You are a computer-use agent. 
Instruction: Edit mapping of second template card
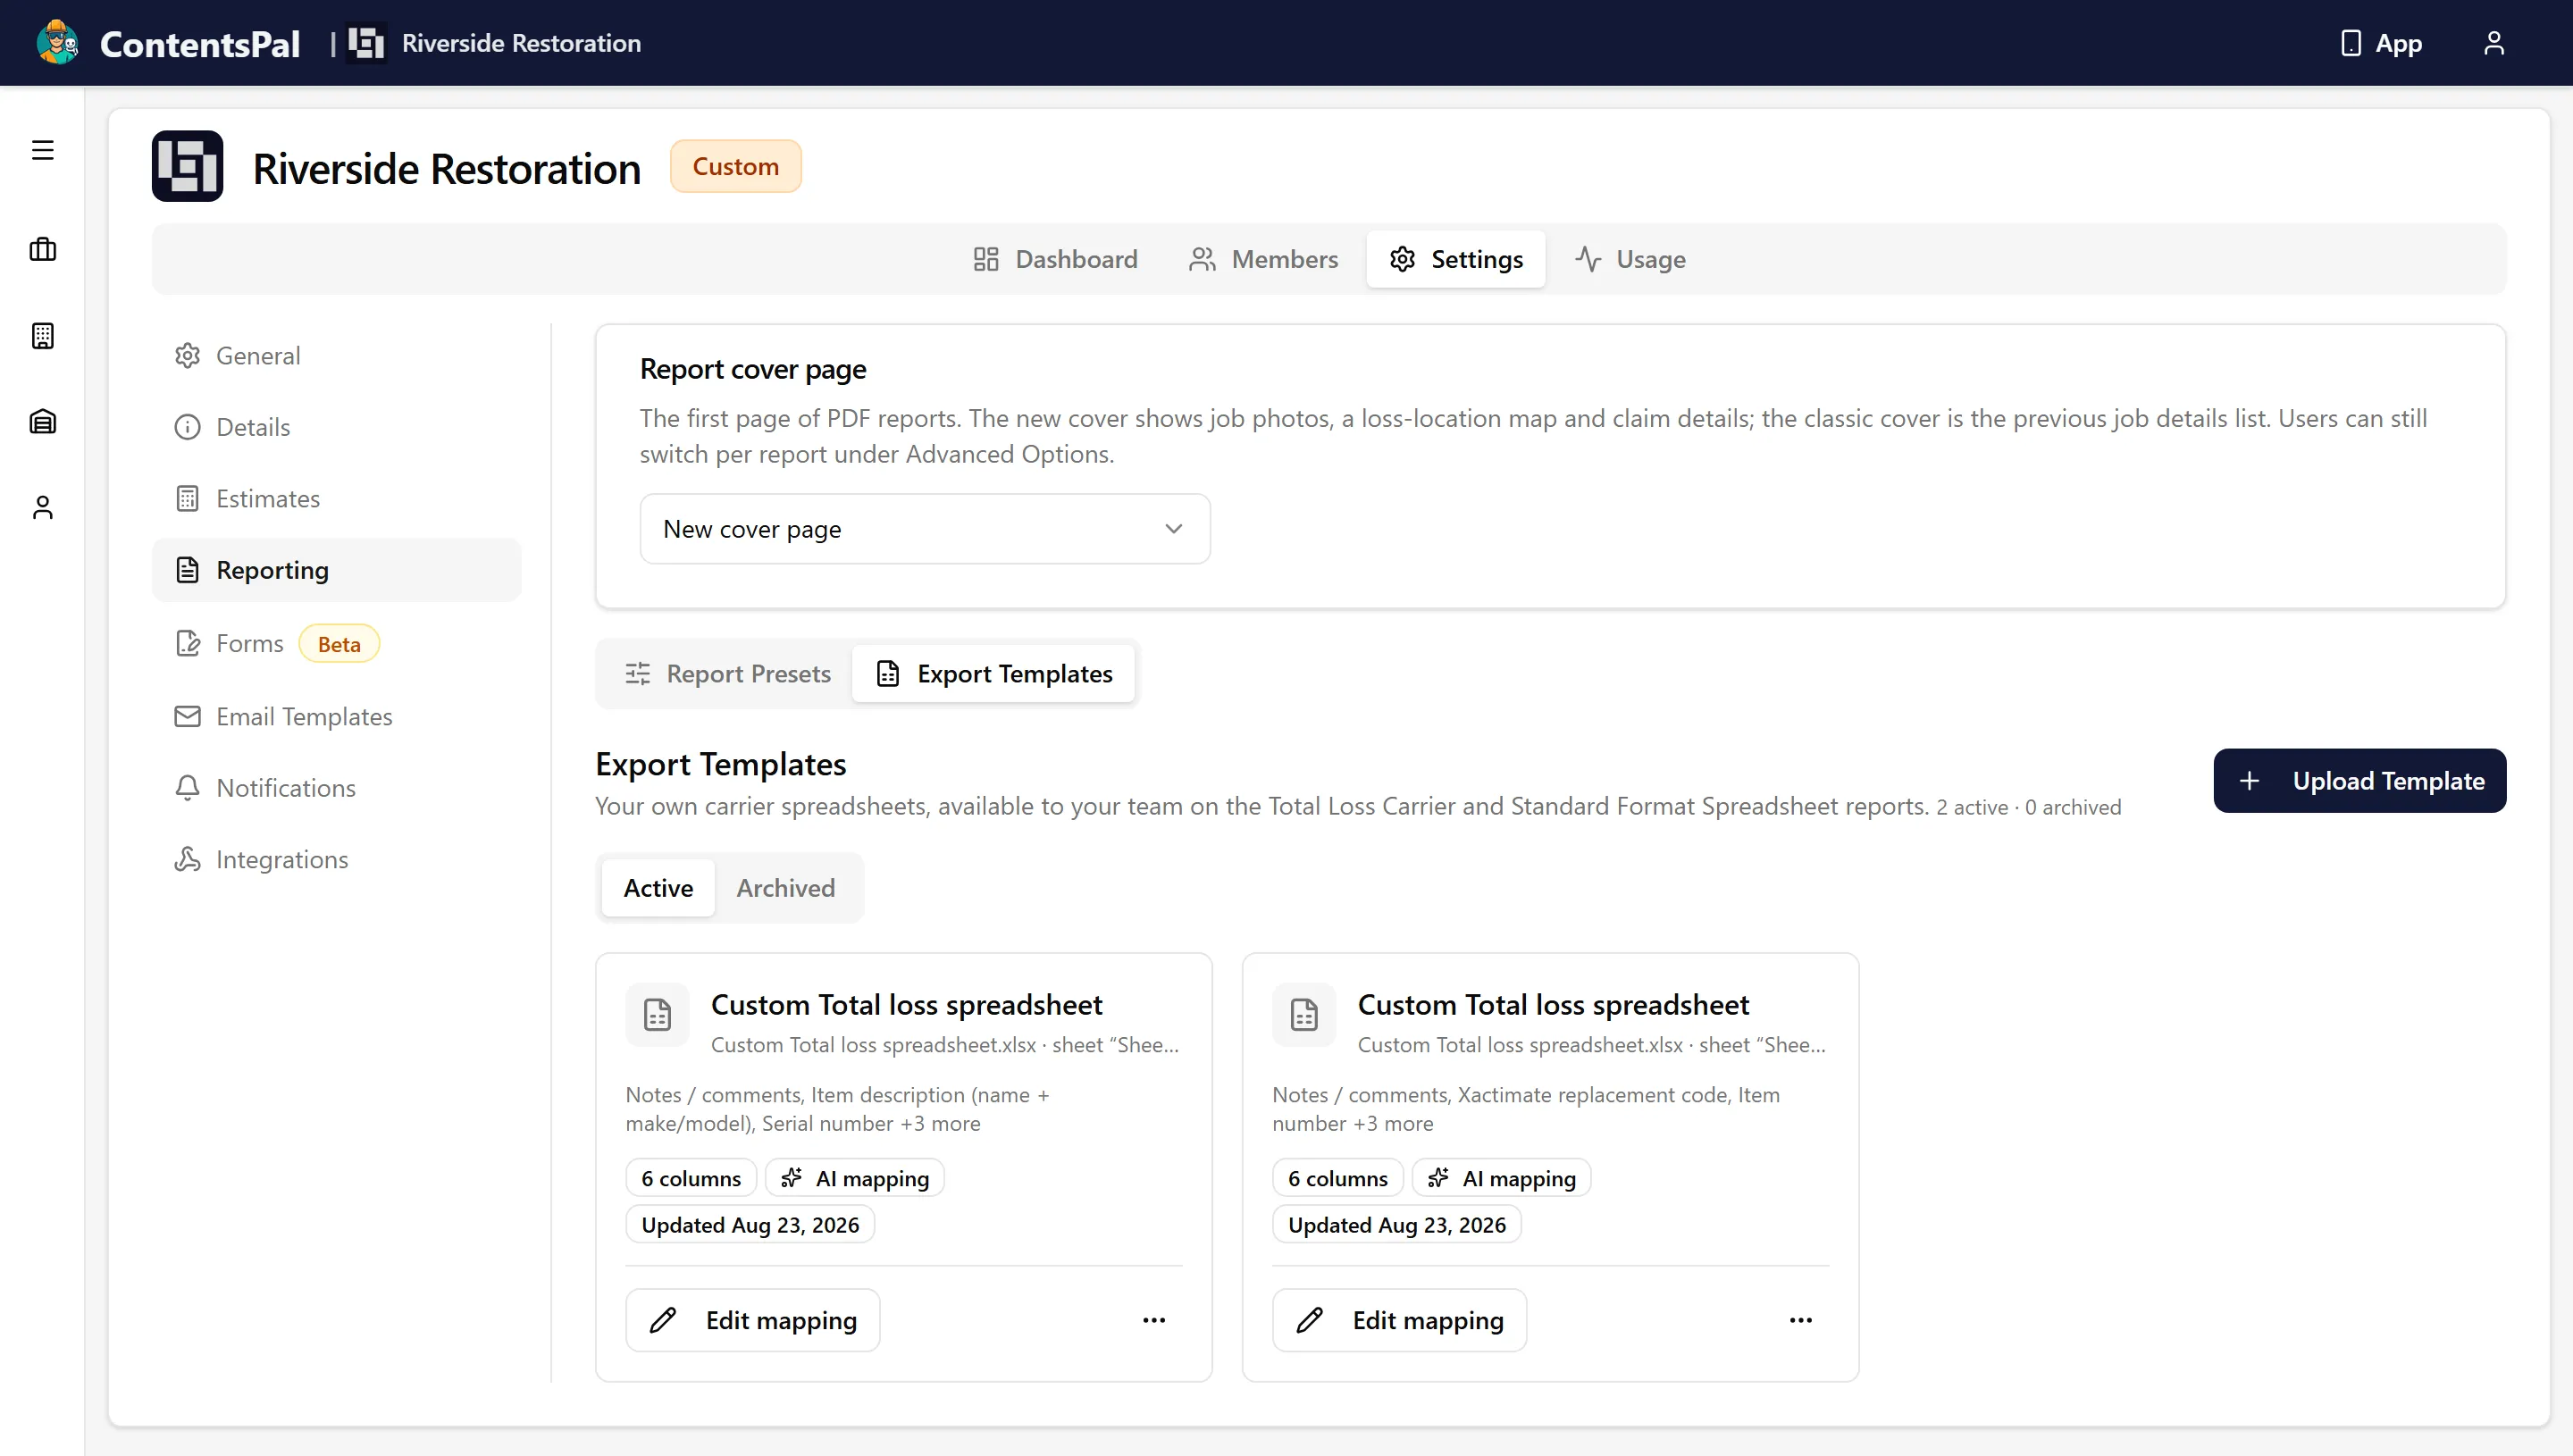click(1400, 1320)
